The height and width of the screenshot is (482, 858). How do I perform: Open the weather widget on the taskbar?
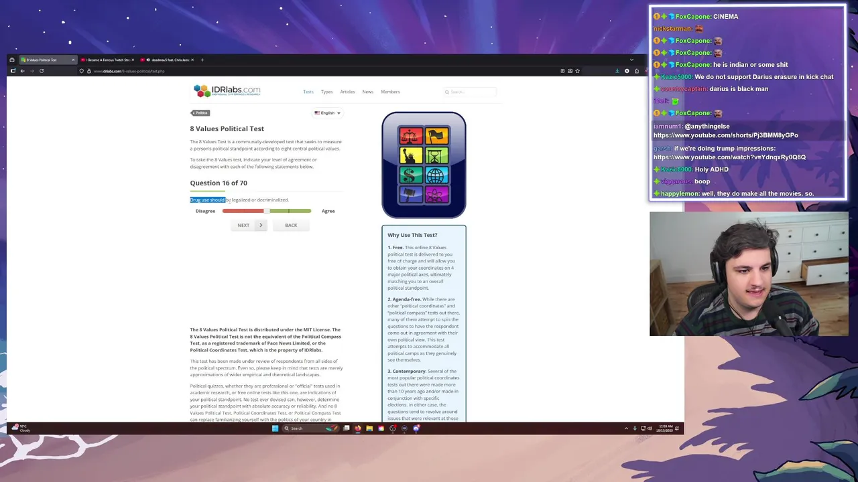[x=21, y=428]
